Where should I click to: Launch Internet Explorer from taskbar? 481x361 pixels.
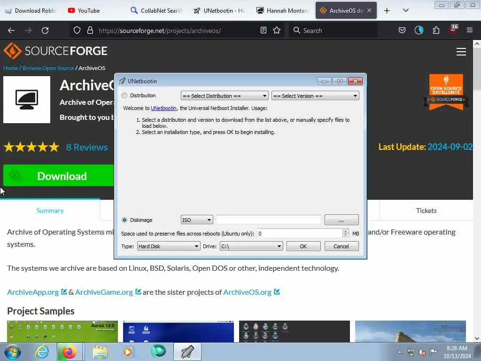(x=41, y=352)
